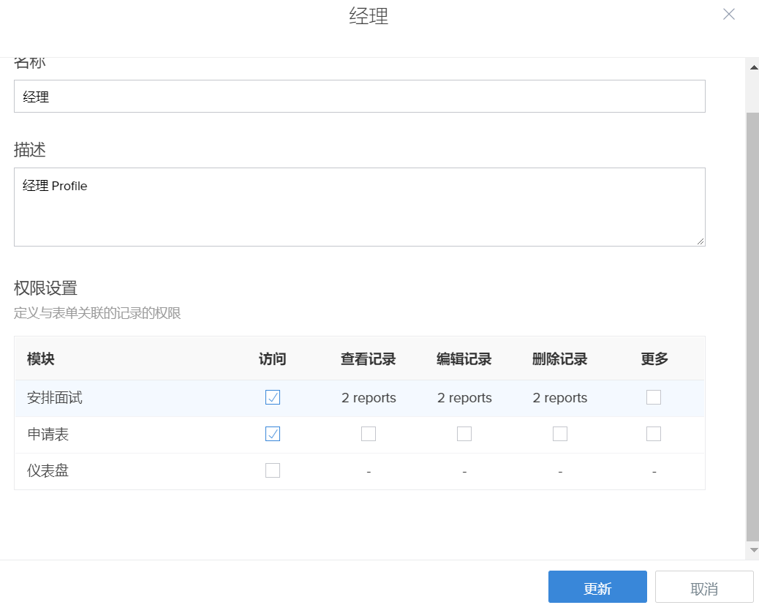Close the 经理 dialog with X icon
Image resolution: width=759 pixels, height=605 pixels.
click(728, 15)
